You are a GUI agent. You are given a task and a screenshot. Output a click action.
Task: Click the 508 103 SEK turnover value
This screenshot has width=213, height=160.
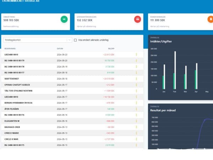[x=11, y=20]
